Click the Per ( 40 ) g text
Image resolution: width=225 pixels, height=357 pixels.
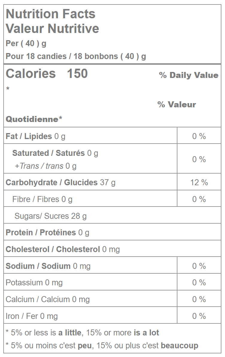(x=26, y=44)
